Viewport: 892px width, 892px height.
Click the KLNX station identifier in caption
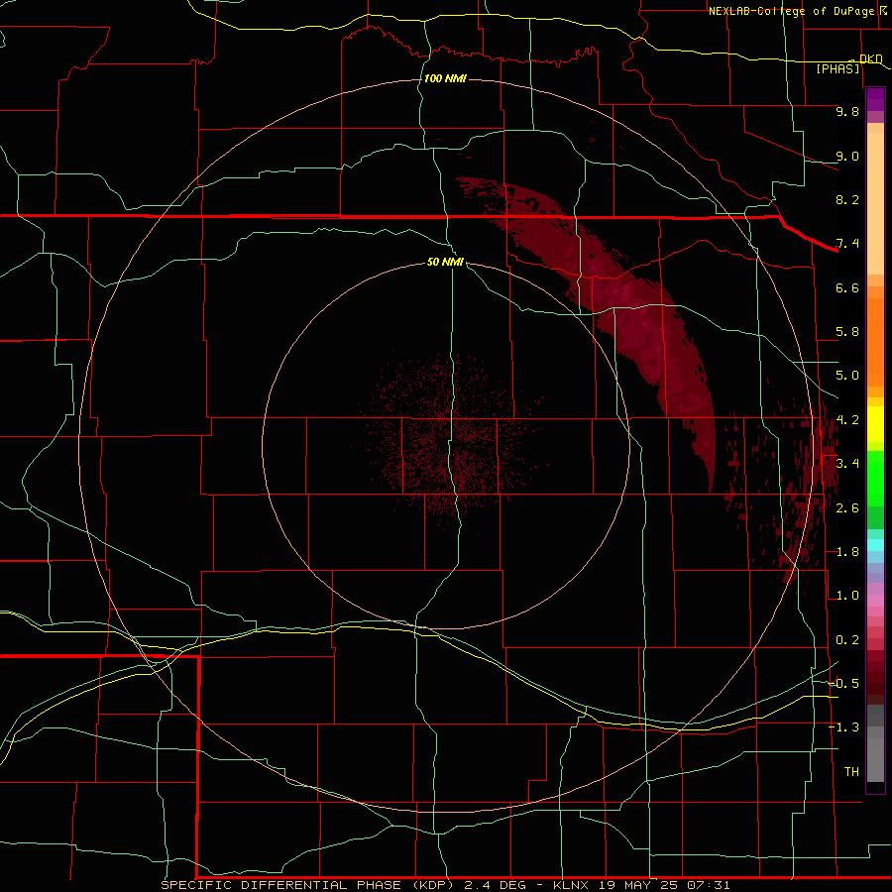(x=572, y=885)
